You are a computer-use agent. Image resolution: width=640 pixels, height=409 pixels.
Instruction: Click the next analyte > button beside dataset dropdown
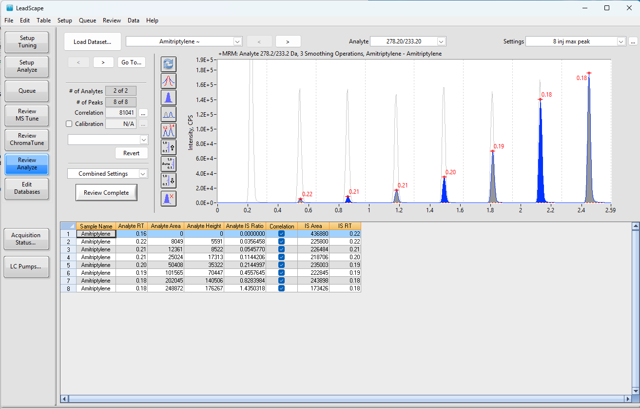point(288,41)
